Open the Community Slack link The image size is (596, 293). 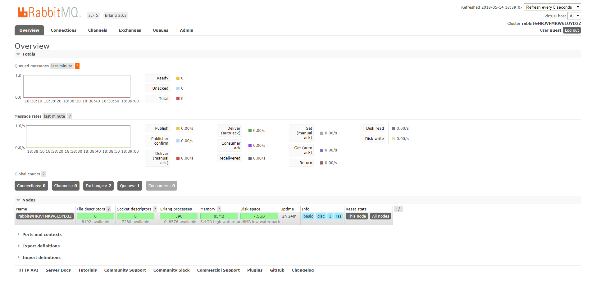pyautogui.click(x=171, y=270)
